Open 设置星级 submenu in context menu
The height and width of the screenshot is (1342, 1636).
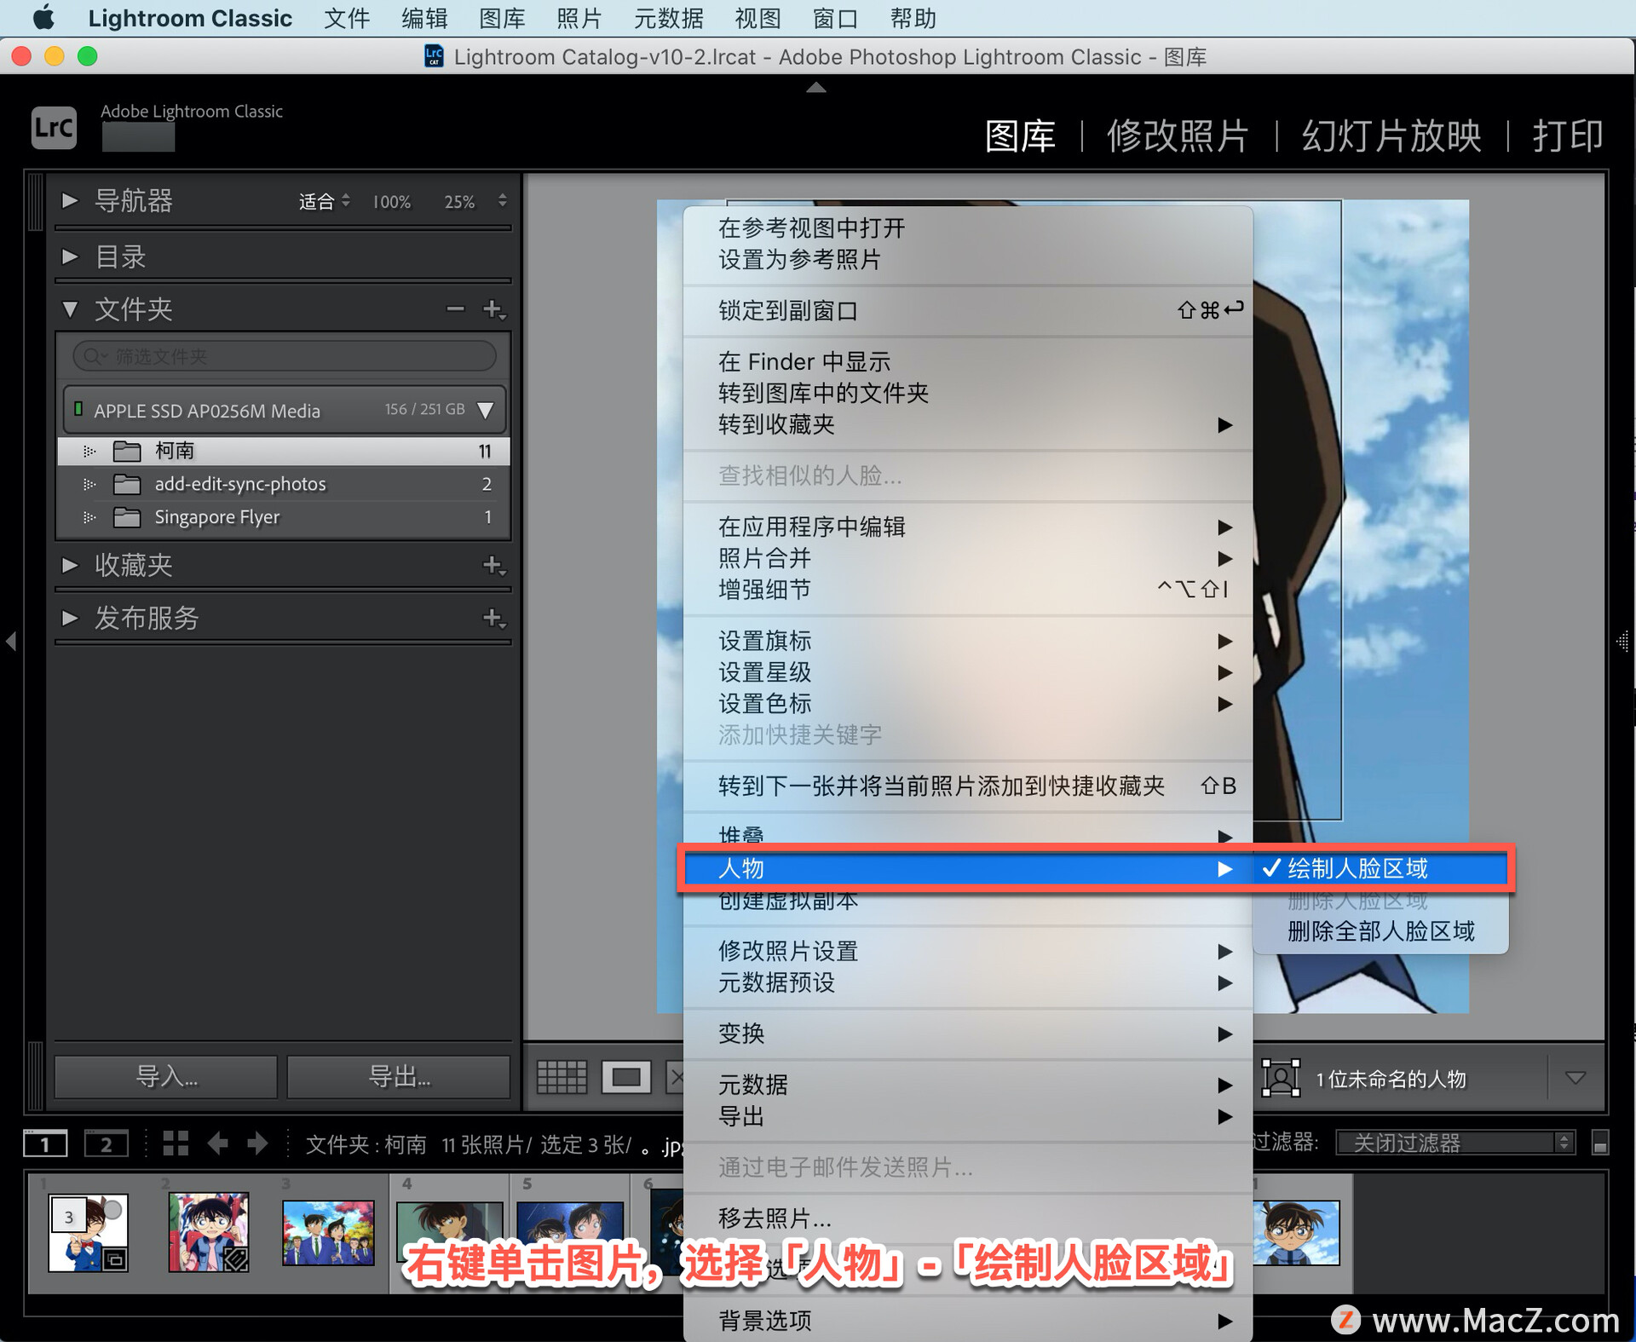tap(968, 672)
